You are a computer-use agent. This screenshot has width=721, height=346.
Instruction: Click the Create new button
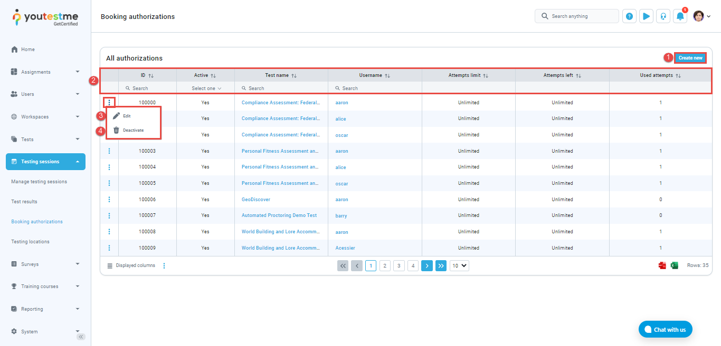[690, 58]
